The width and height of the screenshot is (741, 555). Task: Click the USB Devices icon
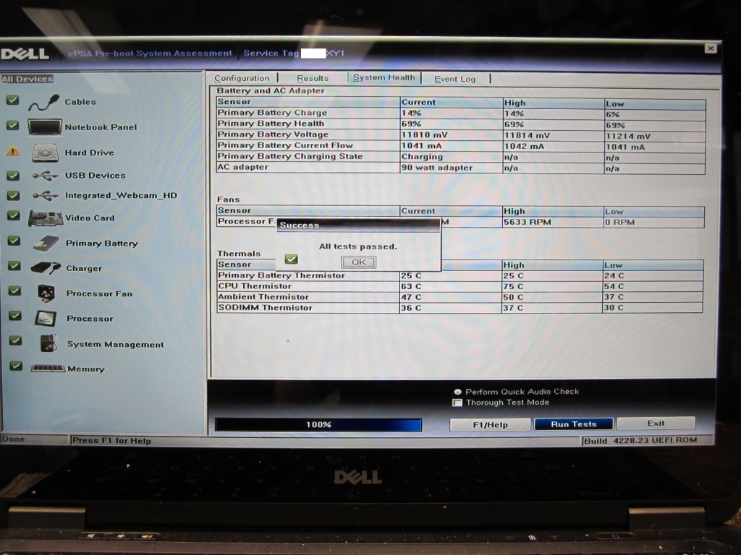pyautogui.click(x=46, y=176)
